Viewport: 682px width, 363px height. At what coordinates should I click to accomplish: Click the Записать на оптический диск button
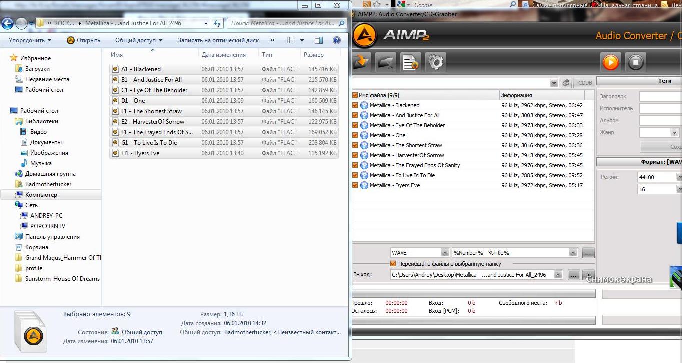pos(218,40)
